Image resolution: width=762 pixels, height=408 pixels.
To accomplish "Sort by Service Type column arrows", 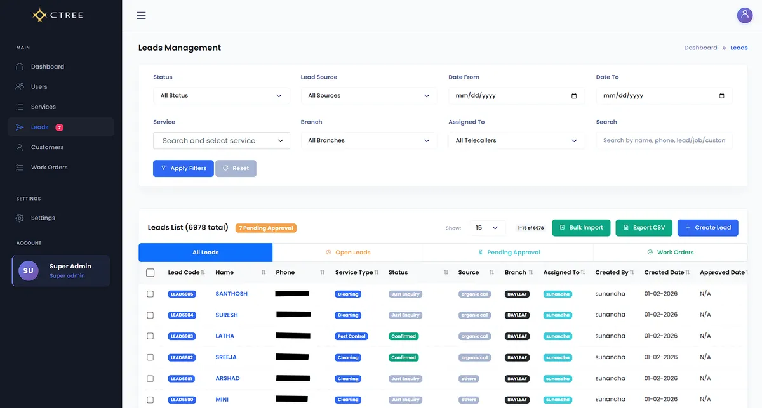I will coord(377,272).
